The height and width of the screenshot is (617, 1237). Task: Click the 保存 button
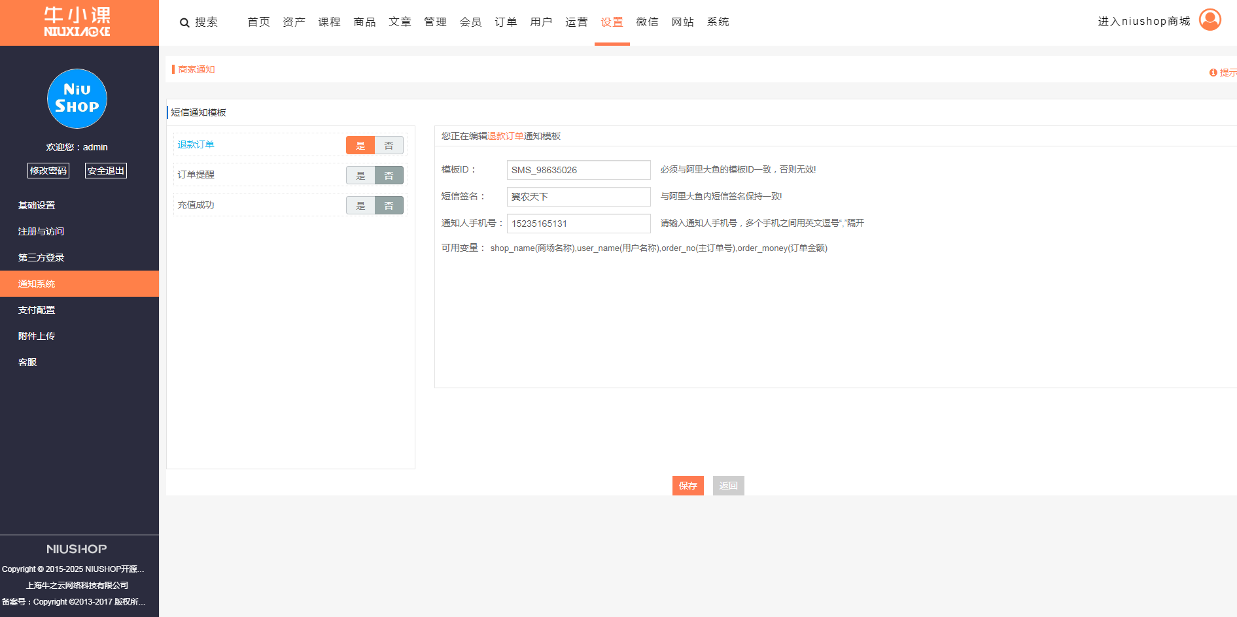(688, 486)
